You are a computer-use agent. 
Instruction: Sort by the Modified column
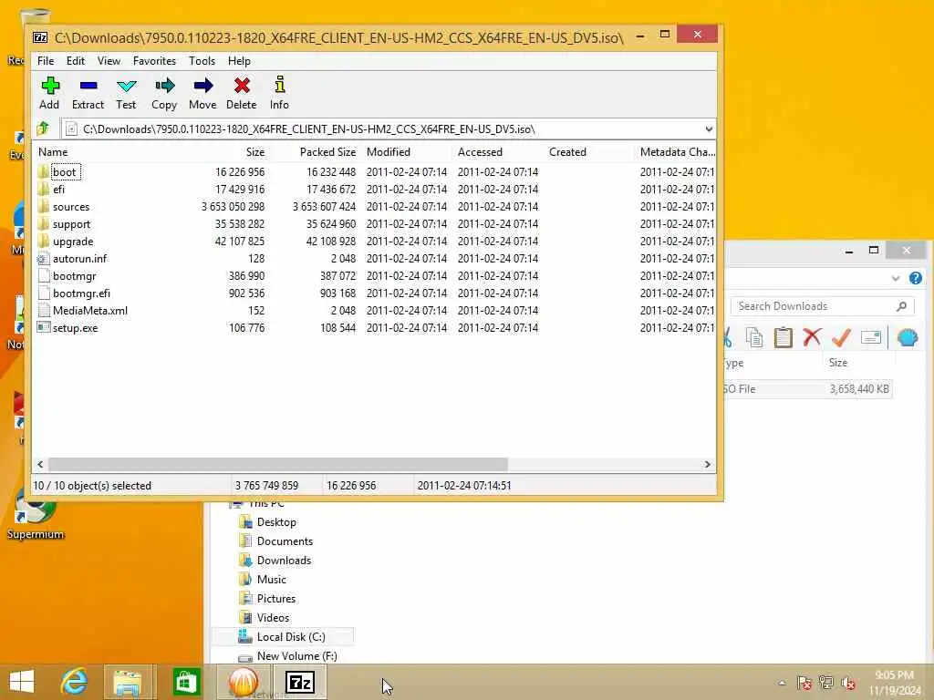coord(389,152)
